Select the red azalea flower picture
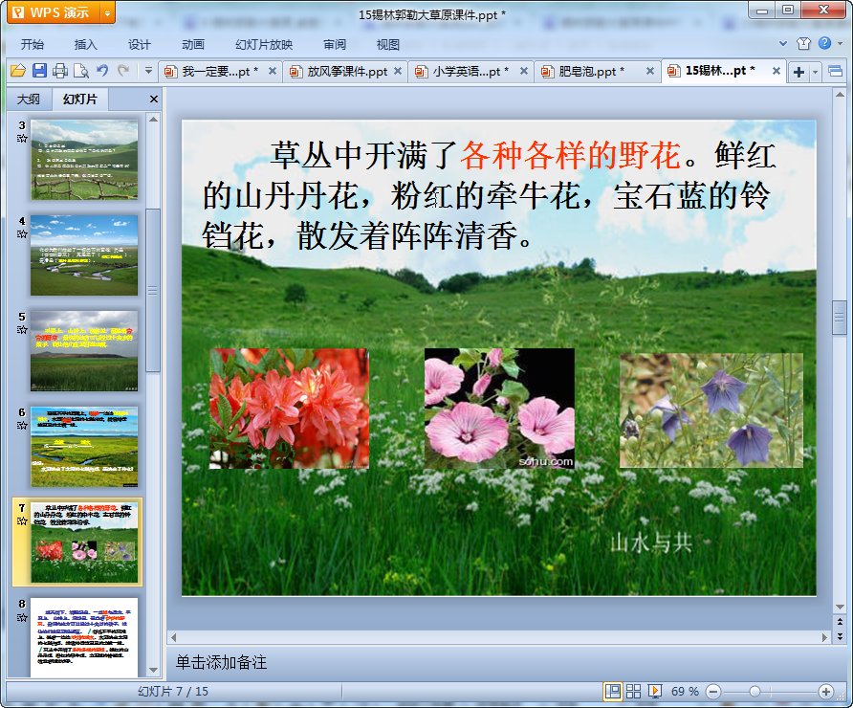The height and width of the screenshot is (708, 853). [290, 409]
